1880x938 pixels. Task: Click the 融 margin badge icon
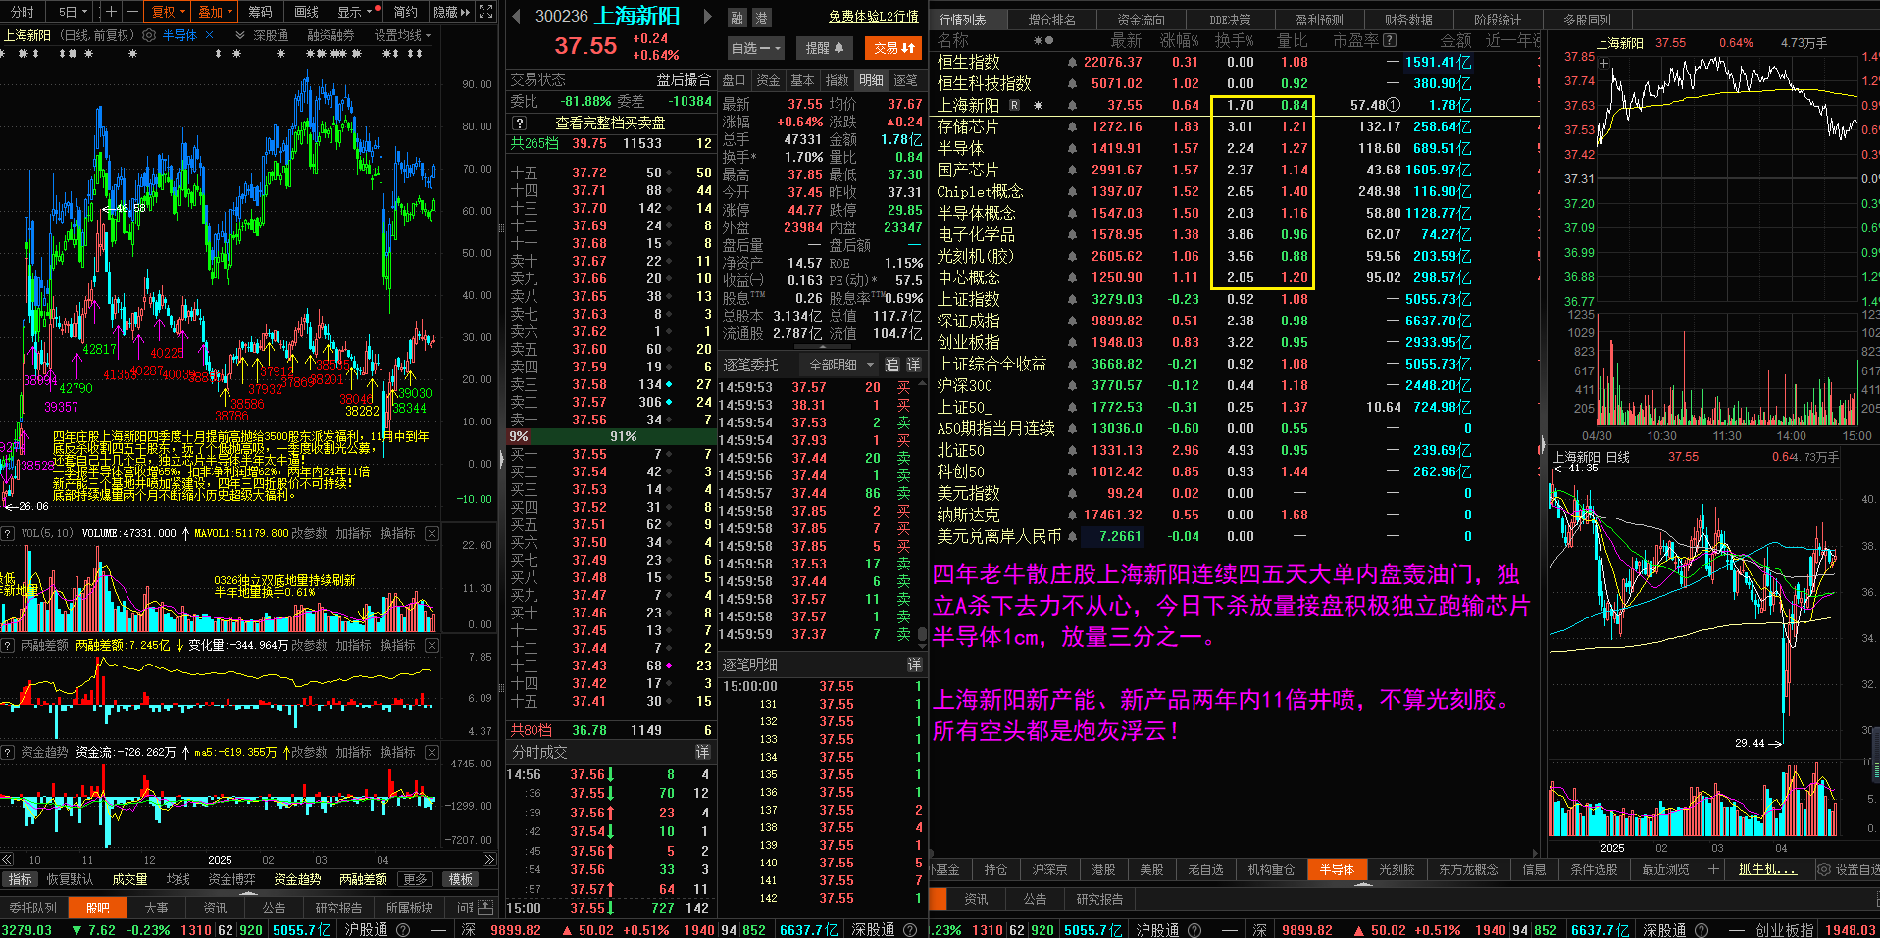coord(737,18)
